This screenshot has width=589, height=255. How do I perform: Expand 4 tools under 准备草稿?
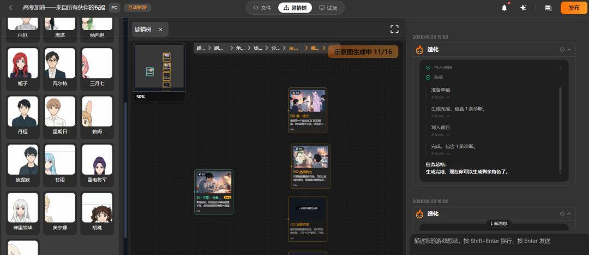[x=441, y=97]
